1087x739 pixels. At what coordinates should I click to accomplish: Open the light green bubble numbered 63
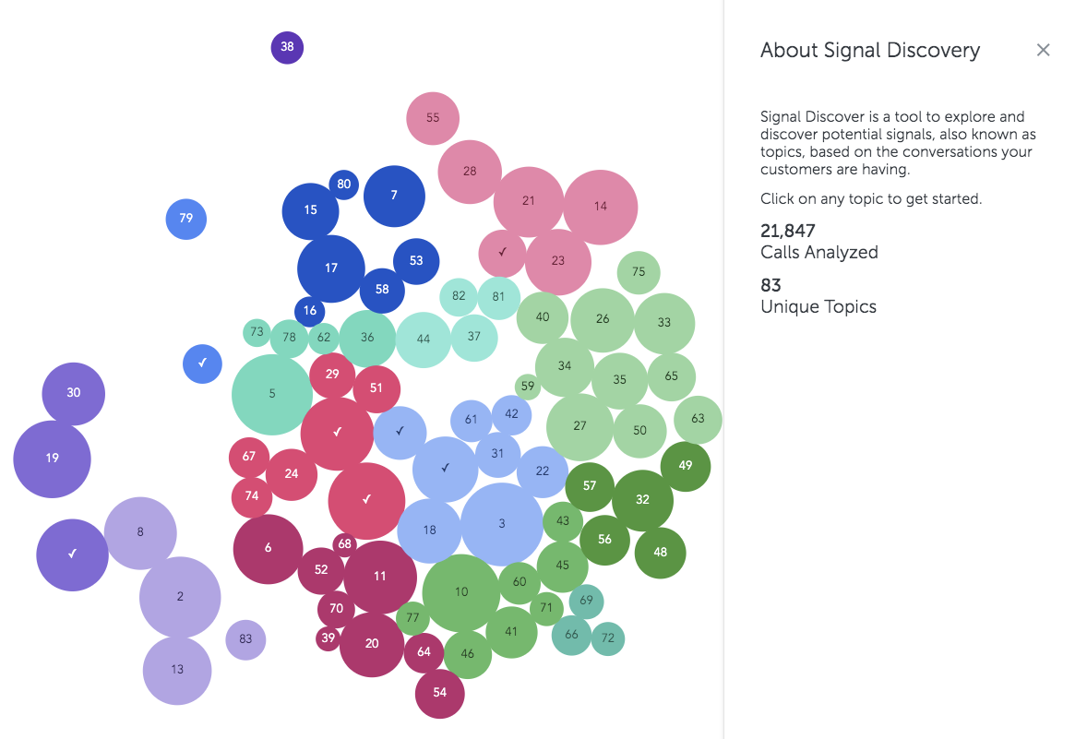point(698,420)
